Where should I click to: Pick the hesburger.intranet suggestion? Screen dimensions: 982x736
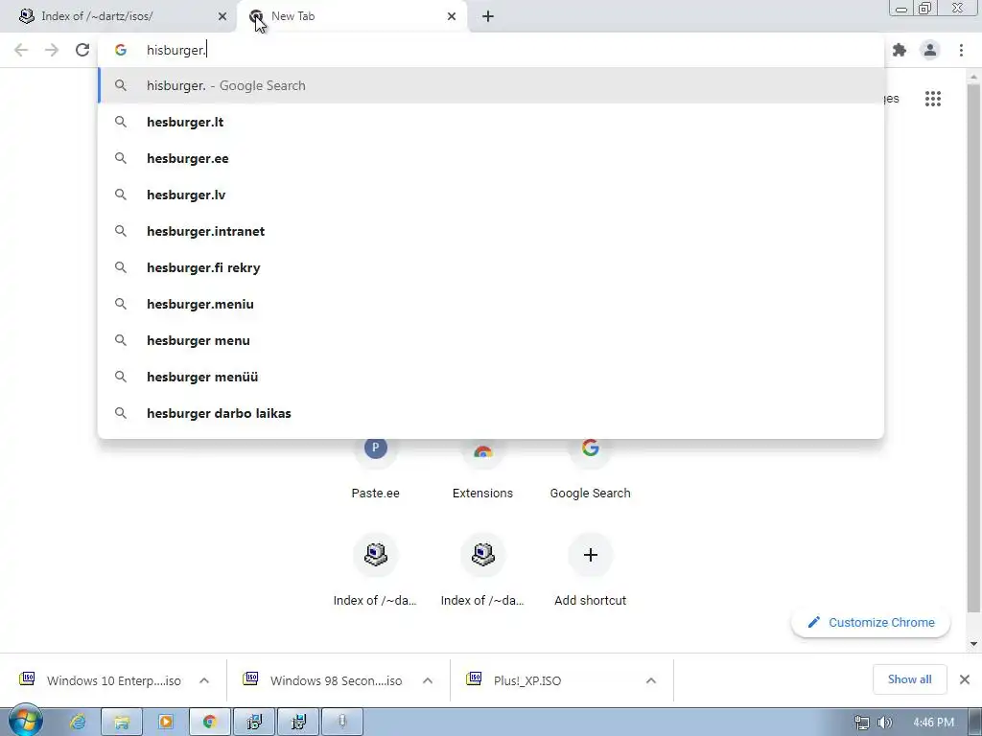[491, 231]
